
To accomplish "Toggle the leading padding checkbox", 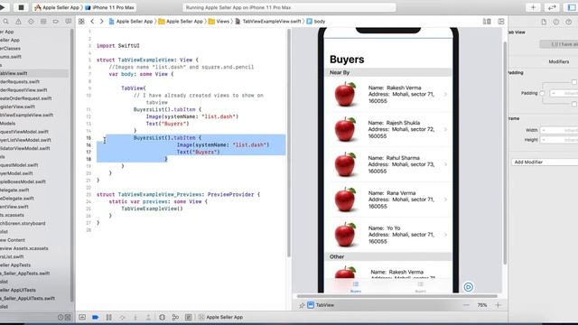I will pyautogui.click(x=542, y=93).
